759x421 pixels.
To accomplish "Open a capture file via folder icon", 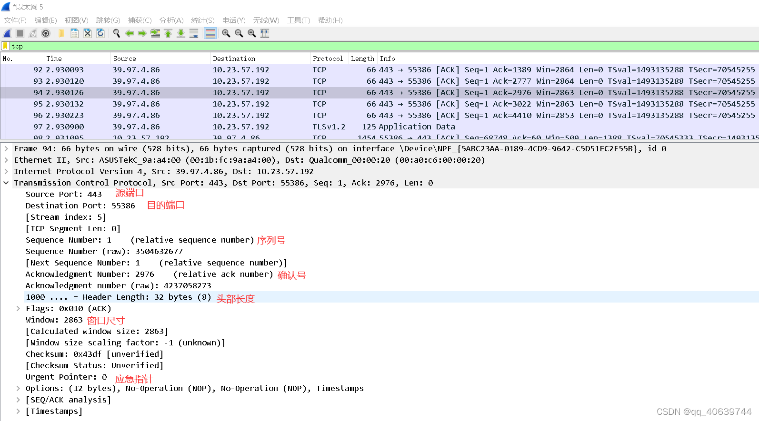I will click(61, 33).
